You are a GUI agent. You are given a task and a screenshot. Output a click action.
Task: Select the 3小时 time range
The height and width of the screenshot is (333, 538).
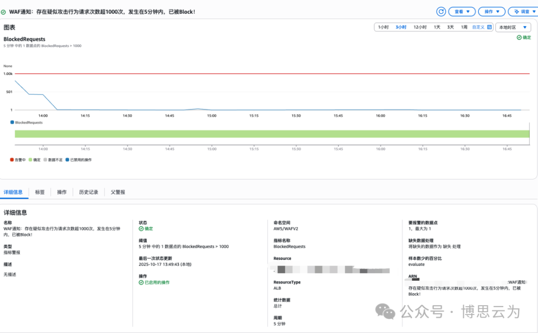point(401,27)
